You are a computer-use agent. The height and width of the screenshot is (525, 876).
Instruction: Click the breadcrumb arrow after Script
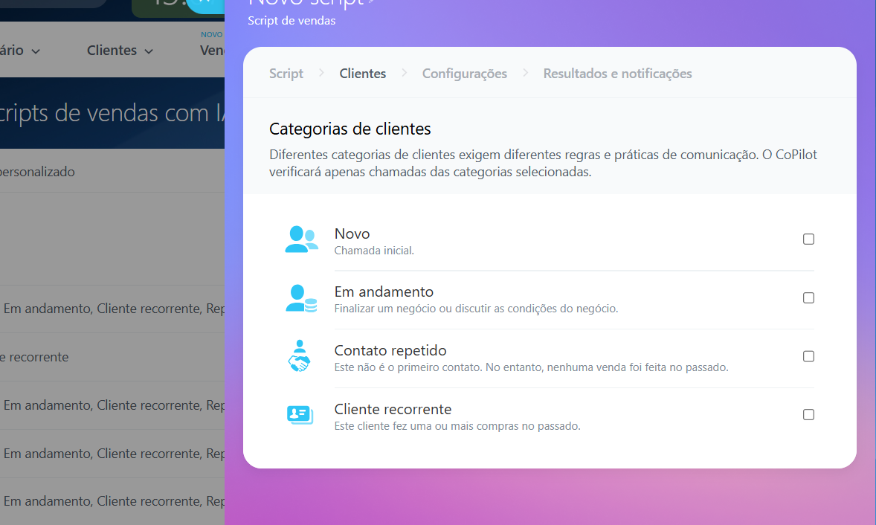click(321, 73)
